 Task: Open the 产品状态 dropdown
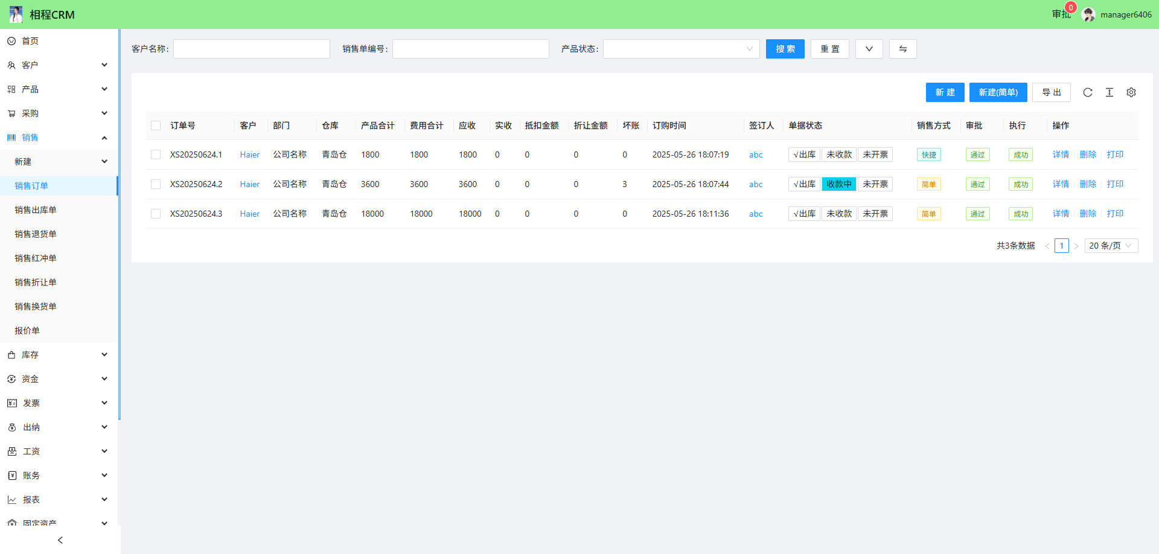point(681,49)
